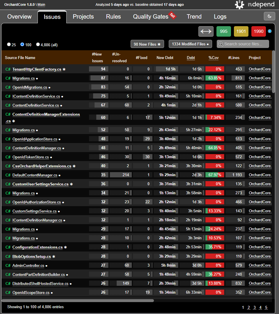
Task: Toggle the yellow 1901 filter
Action: [241, 31]
